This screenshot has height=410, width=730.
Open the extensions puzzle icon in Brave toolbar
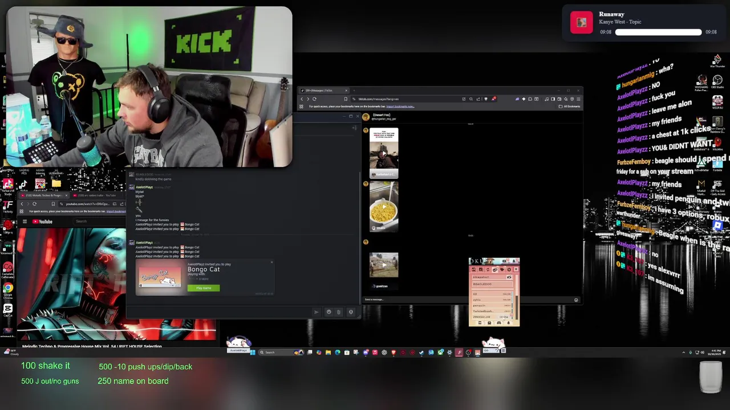[530, 99]
